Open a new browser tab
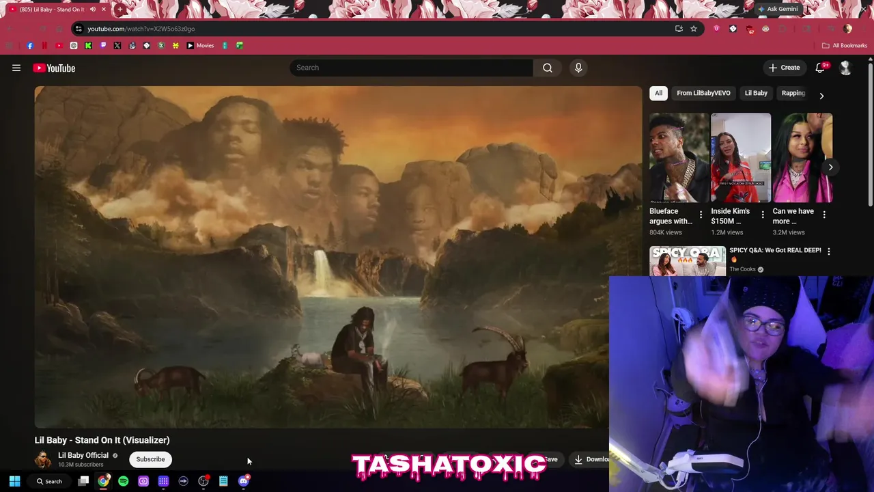This screenshot has width=874, height=492. pos(119,10)
